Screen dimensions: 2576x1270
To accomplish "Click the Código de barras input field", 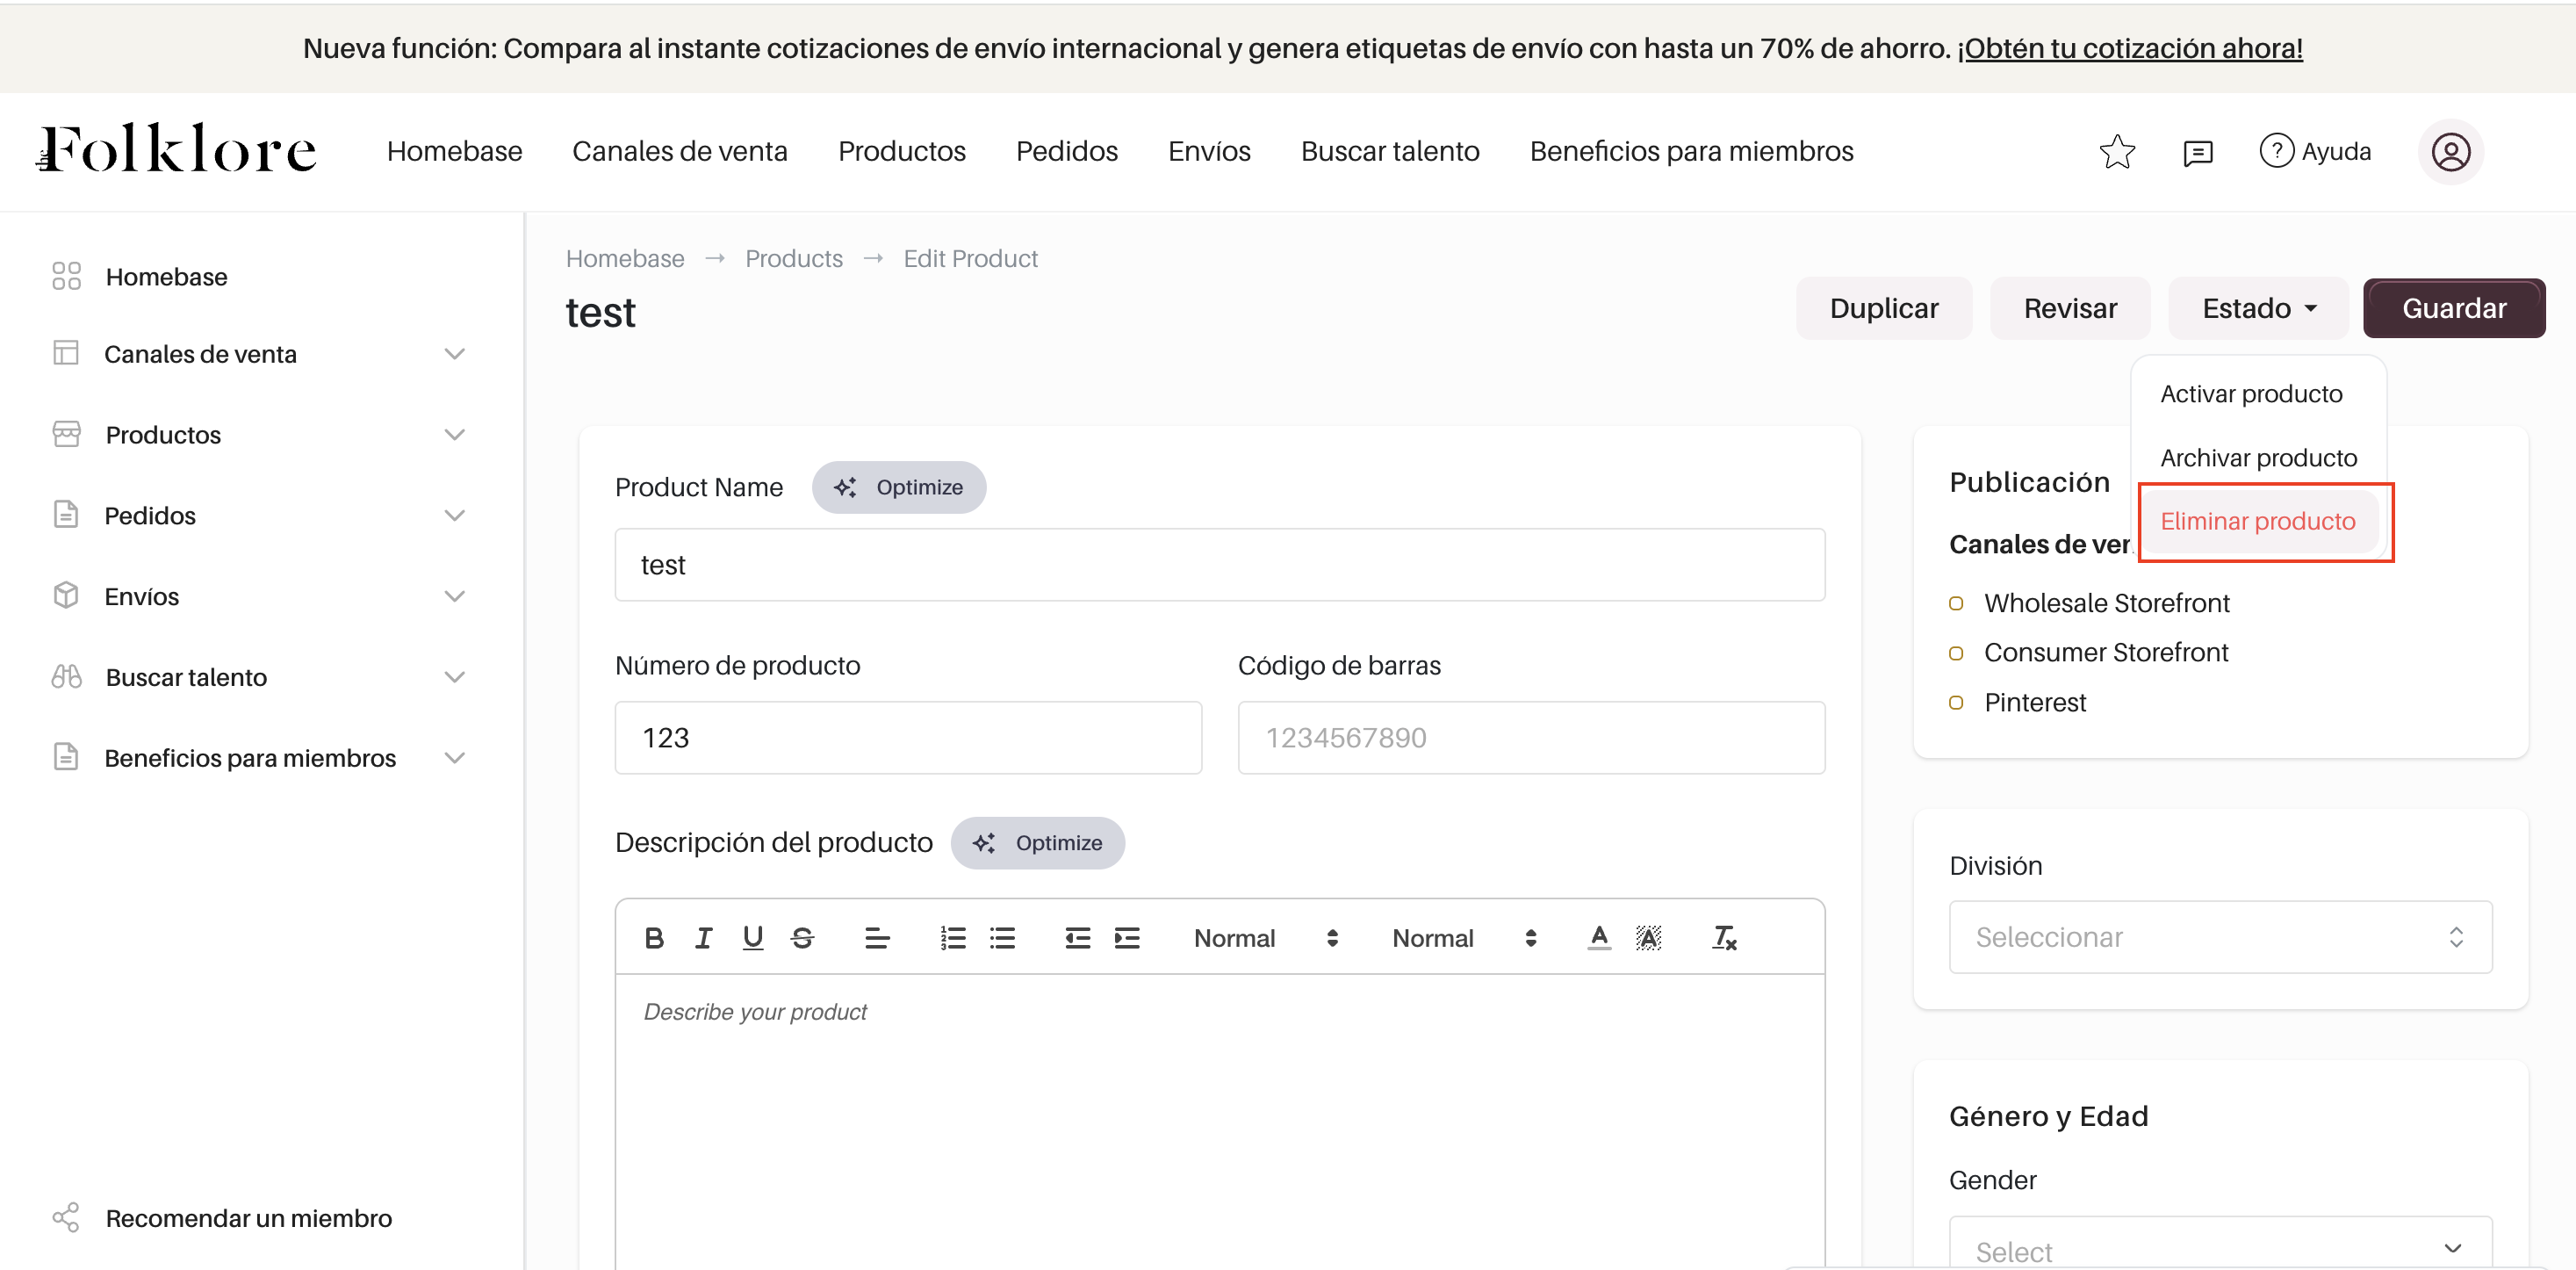I will pyautogui.click(x=1530, y=738).
